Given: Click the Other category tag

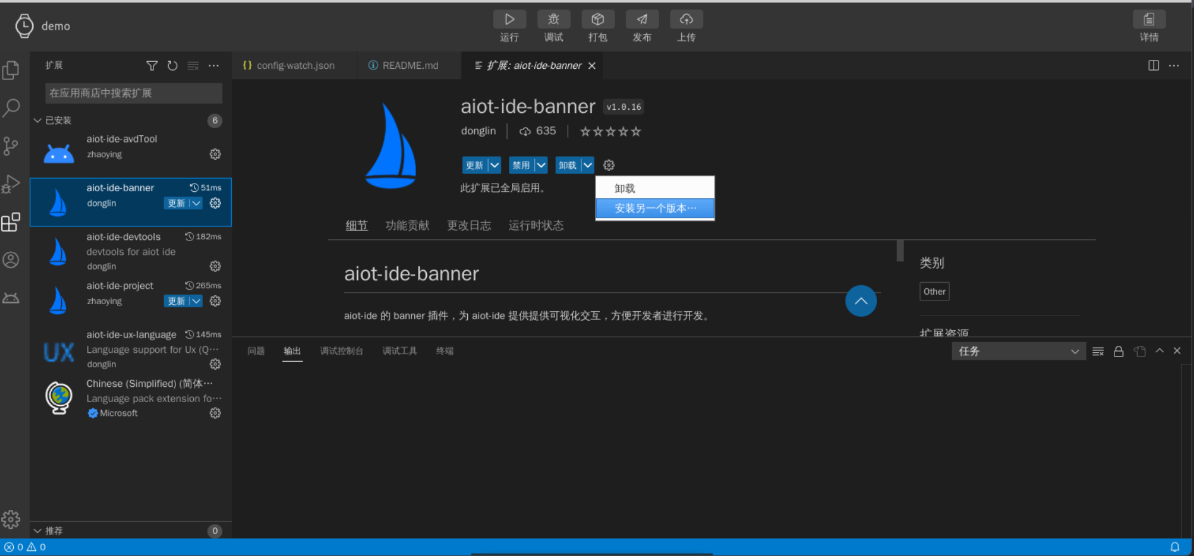Looking at the screenshot, I should tap(934, 292).
